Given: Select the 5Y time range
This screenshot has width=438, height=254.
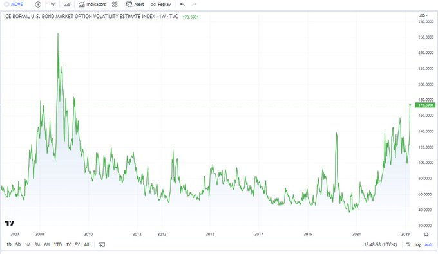Looking at the screenshot, I should click(x=77, y=244).
